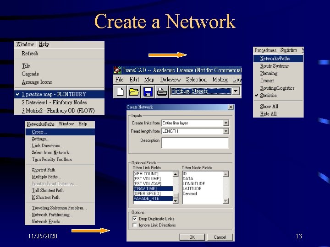Select Centroid node field

tap(203, 193)
